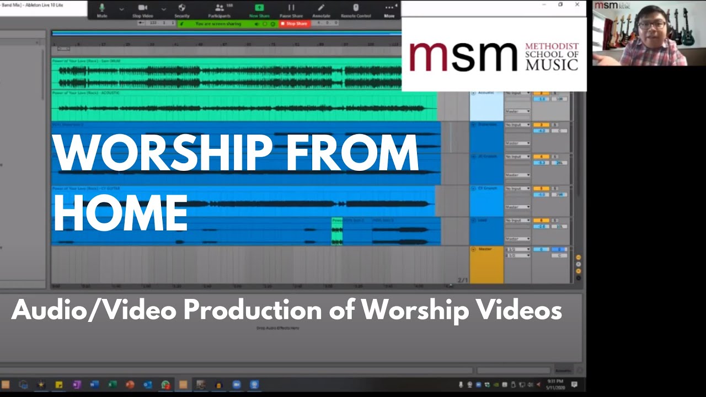Unfold the CY Crunch track
The image size is (706, 397).
(473, 189)
